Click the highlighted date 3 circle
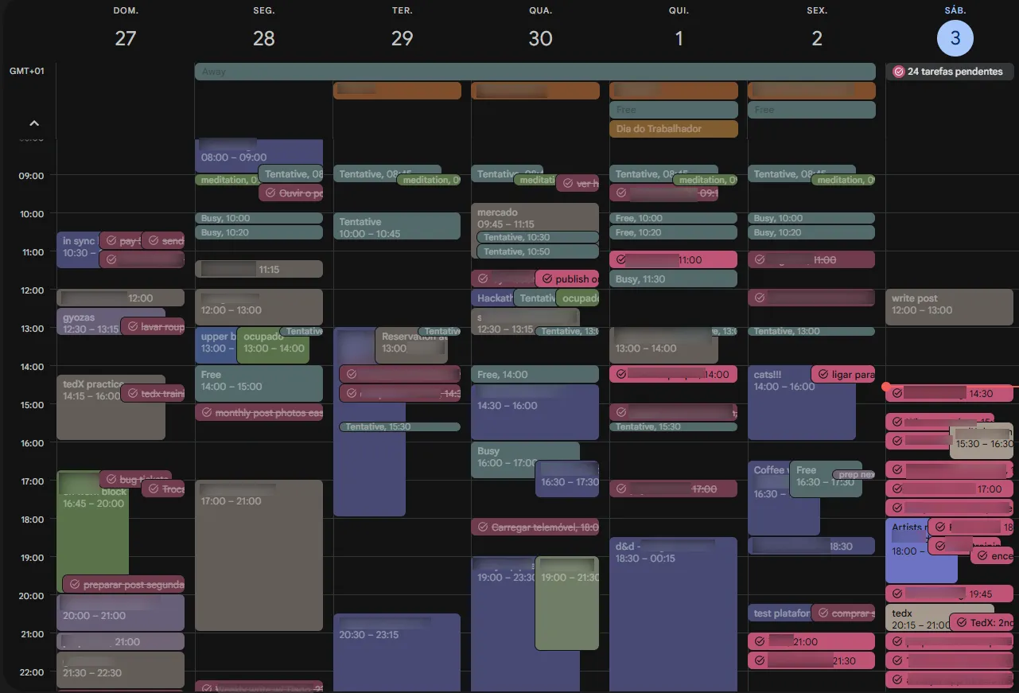 point(955,38)
